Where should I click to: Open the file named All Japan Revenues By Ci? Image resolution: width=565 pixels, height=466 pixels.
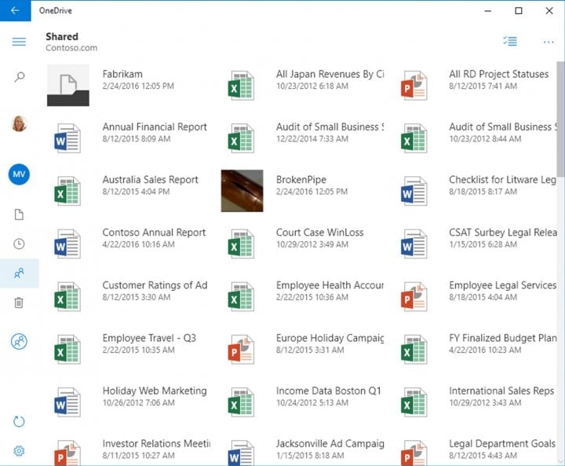pyautogui.click(x=330, y=74)
